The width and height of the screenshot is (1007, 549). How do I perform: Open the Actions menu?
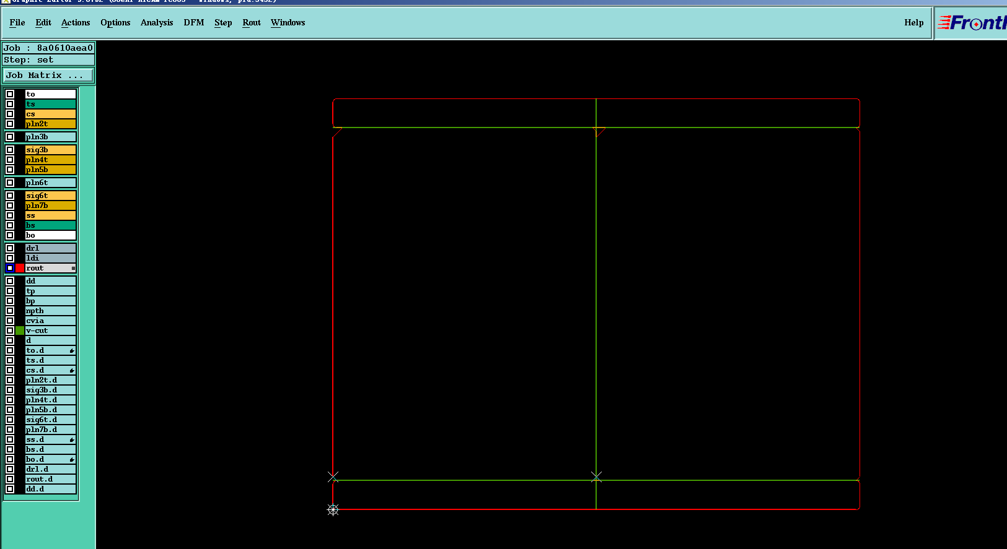click(76, 23)
